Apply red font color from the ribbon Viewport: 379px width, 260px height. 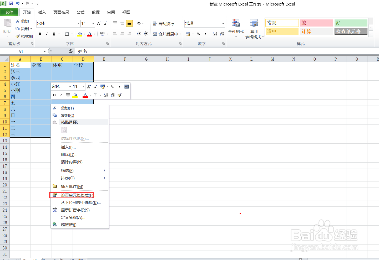click(x=90, y=34)
